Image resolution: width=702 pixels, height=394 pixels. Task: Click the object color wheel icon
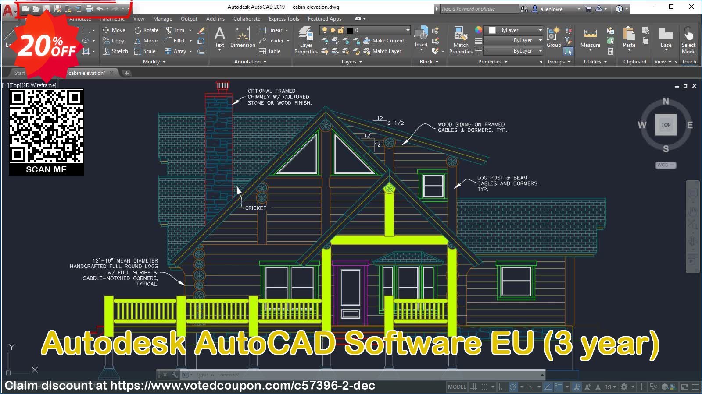click(x=479, y=30)
